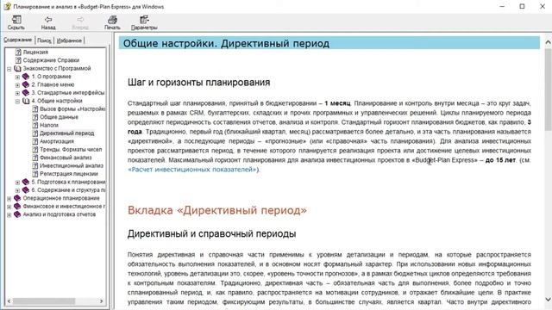Expand the 2. Главное меню node
This screenshot has height=310, width=552.
coord(17,85)
